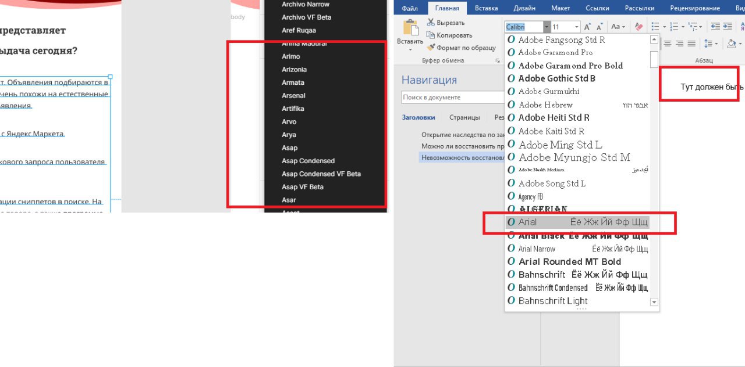Image resolution: width=745 pixels, height=367 pixels.
Task: Choose Bahnschrift Condensed font
Action: click(577, 287)
